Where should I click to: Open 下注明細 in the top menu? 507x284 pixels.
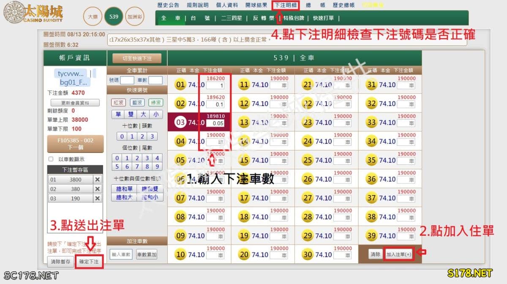coord(286,5)
